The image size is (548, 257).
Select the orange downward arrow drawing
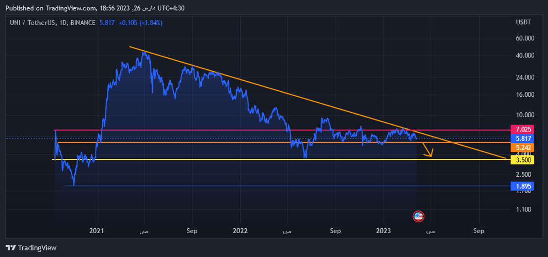[427, 150]
